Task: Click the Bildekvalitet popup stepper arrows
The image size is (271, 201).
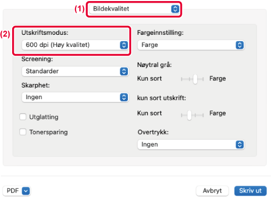Action: tap(175, 9)
